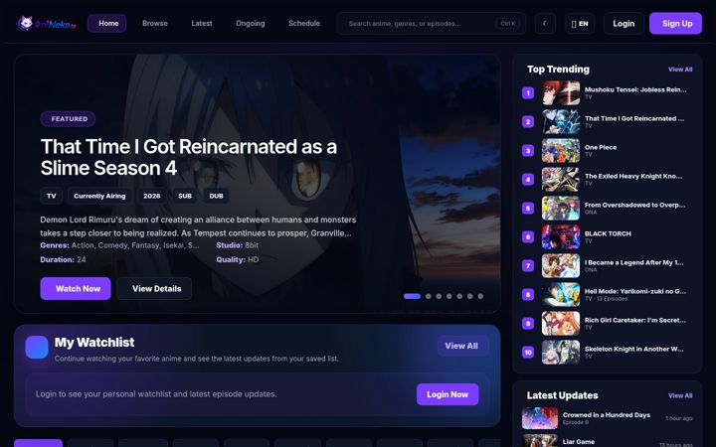Open That Time I Got Reincarnated trending thumbnail
This screenshot has width=716, height=447.
[561, 122]
